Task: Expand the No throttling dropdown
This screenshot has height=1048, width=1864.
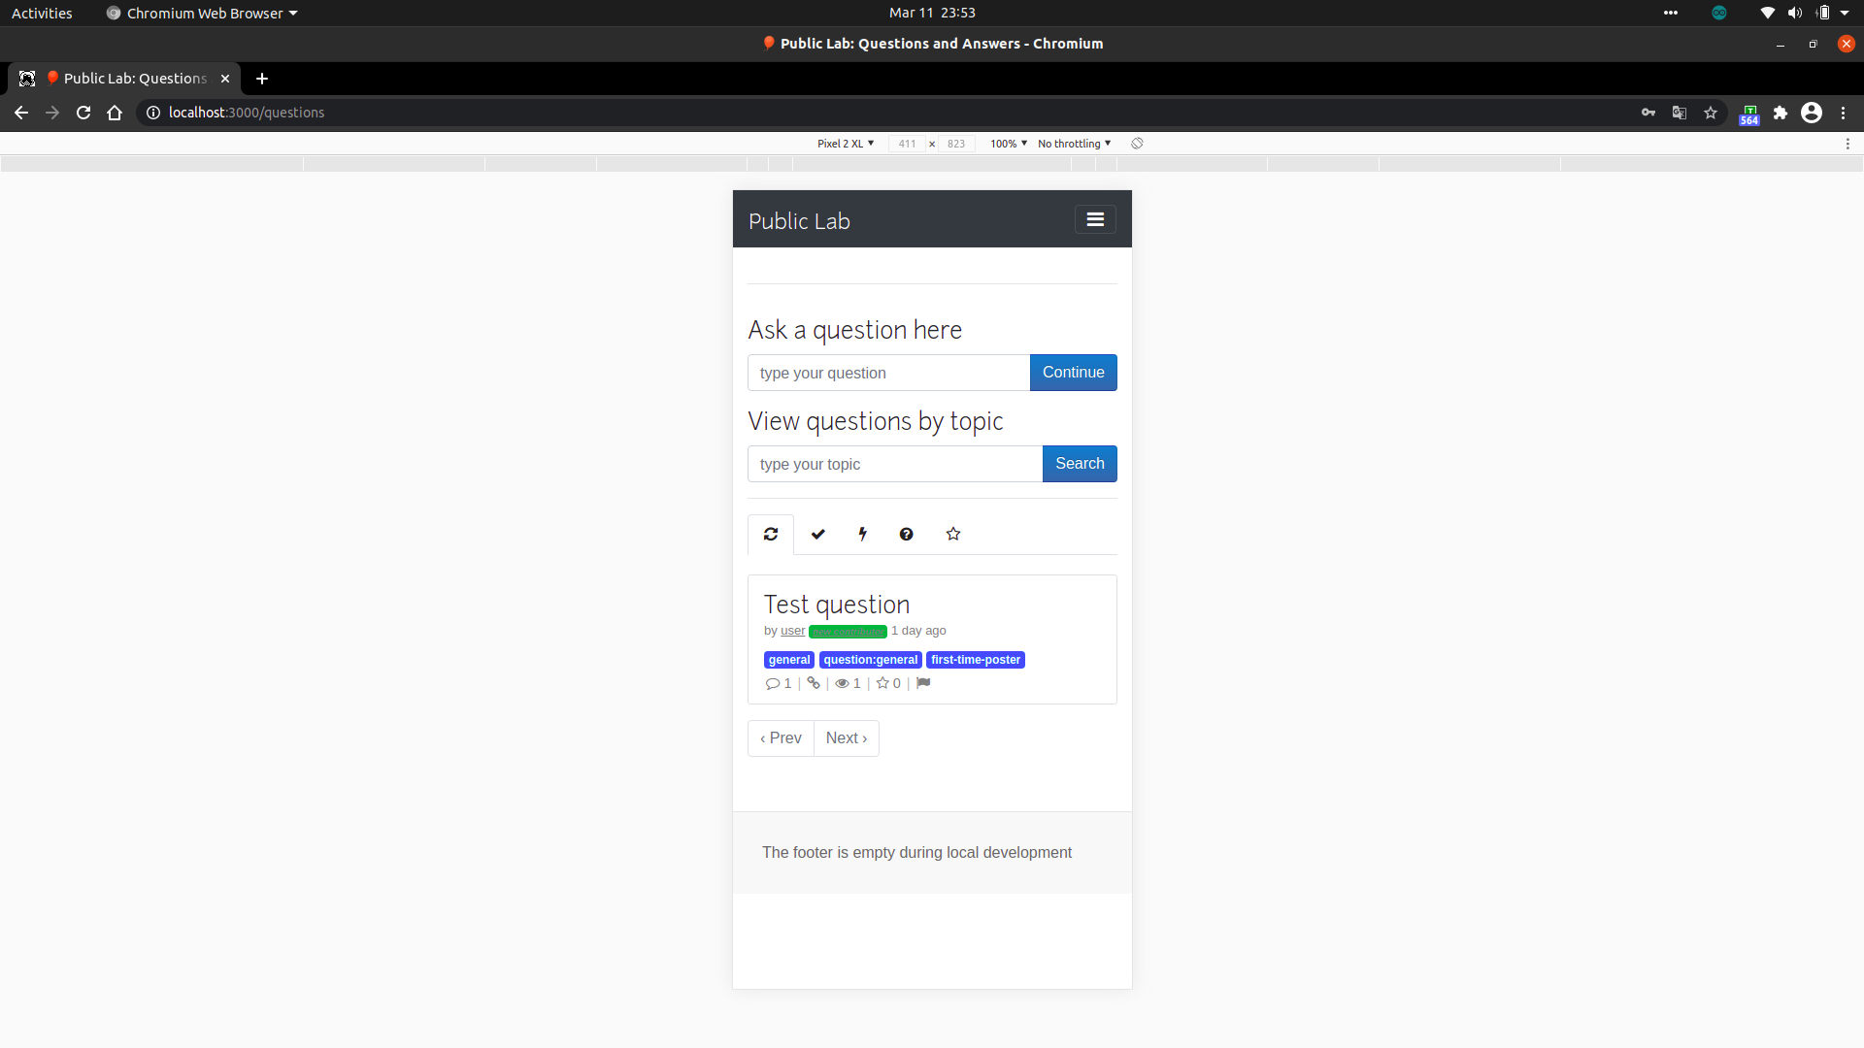Action: pos(1074,144)
